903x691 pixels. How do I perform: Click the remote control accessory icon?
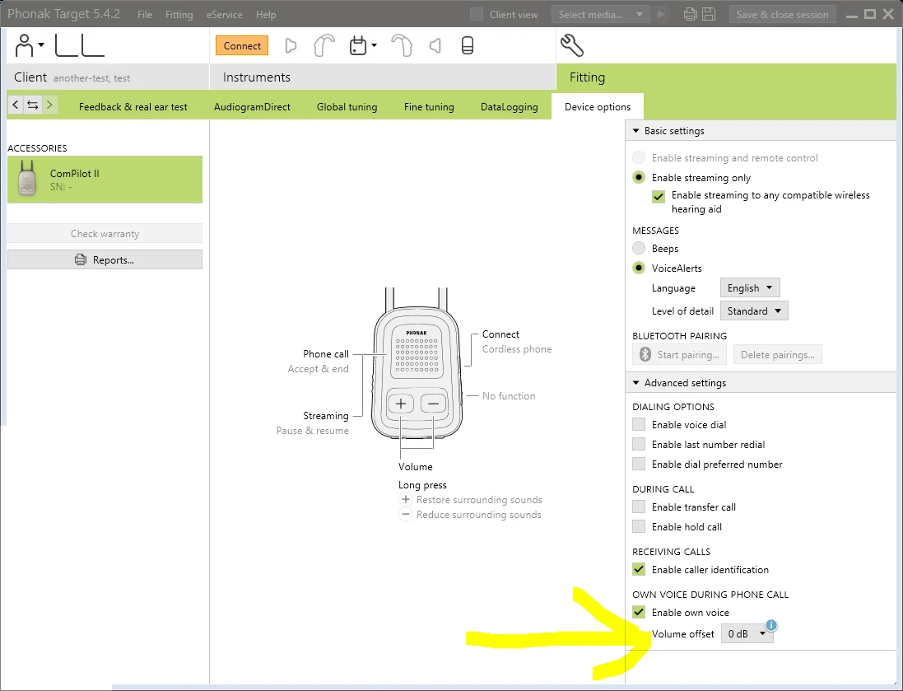(468, 45)
